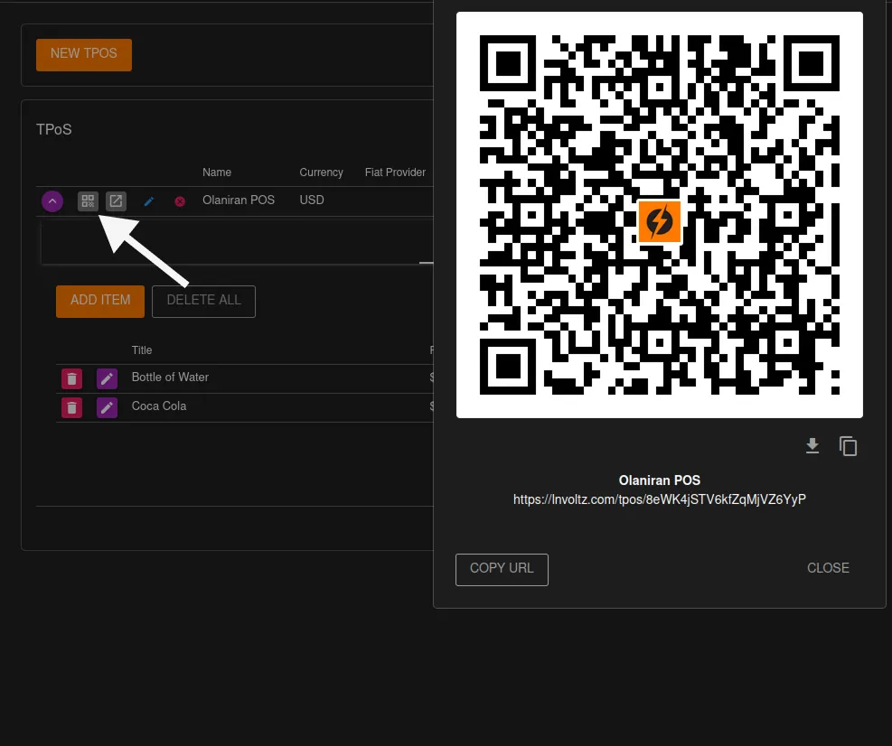Edit Olaniran POS using the blue pencil icon
892x746 pixels.
pyautogui.click(x=148, y=200)
